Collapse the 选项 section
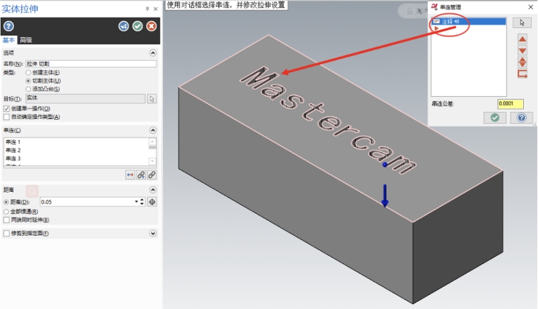Image resolution: width=539 pixels, height=309 pixels. 153,53
